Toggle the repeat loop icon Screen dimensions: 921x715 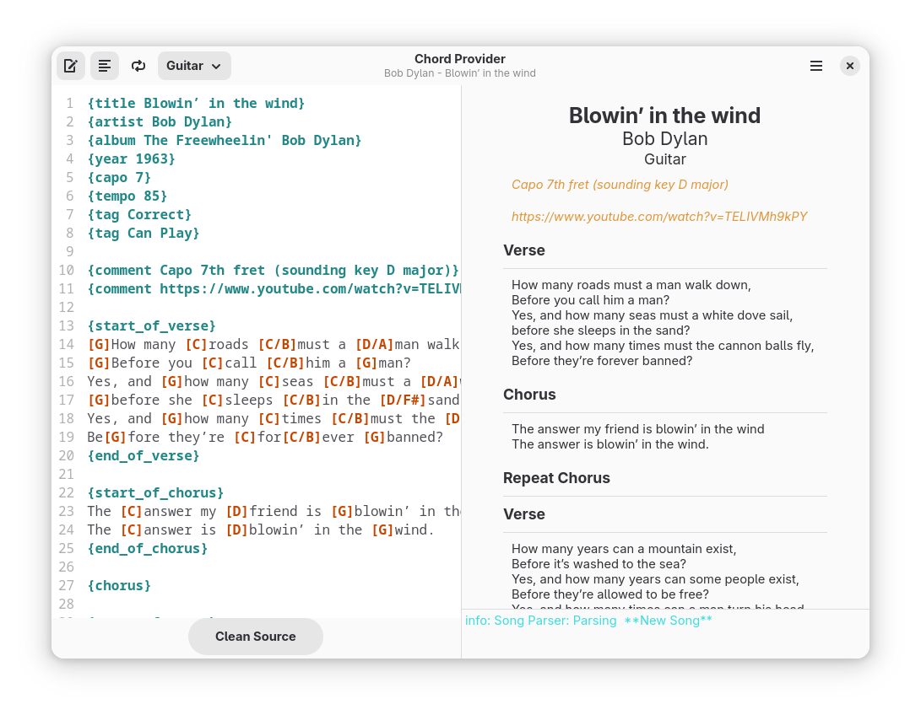(138, 66)
